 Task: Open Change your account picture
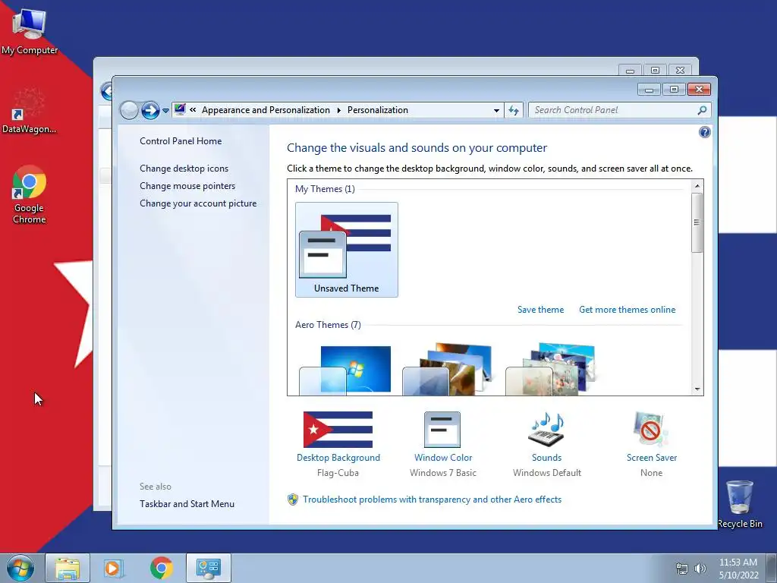tap(198, 203)
